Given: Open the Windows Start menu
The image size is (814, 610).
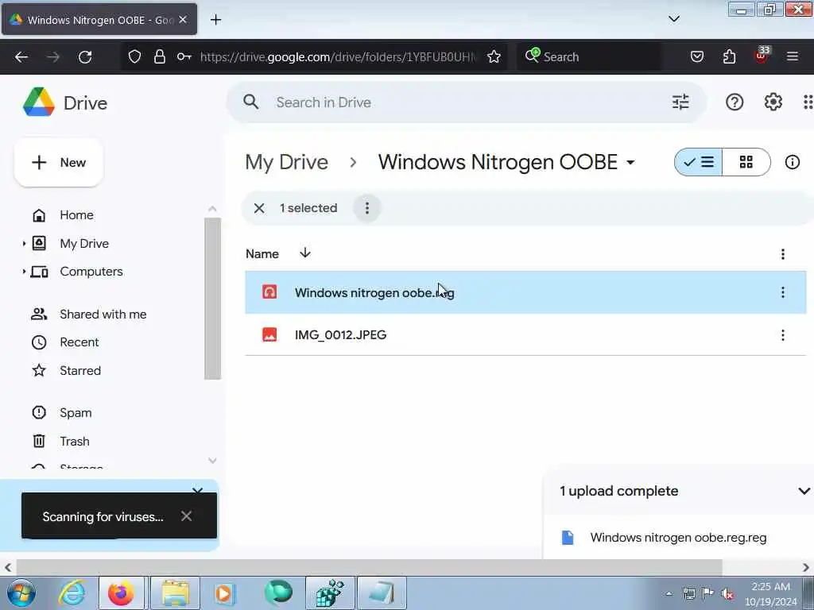Looking at the screenshot, I should [x=21, y=593].
